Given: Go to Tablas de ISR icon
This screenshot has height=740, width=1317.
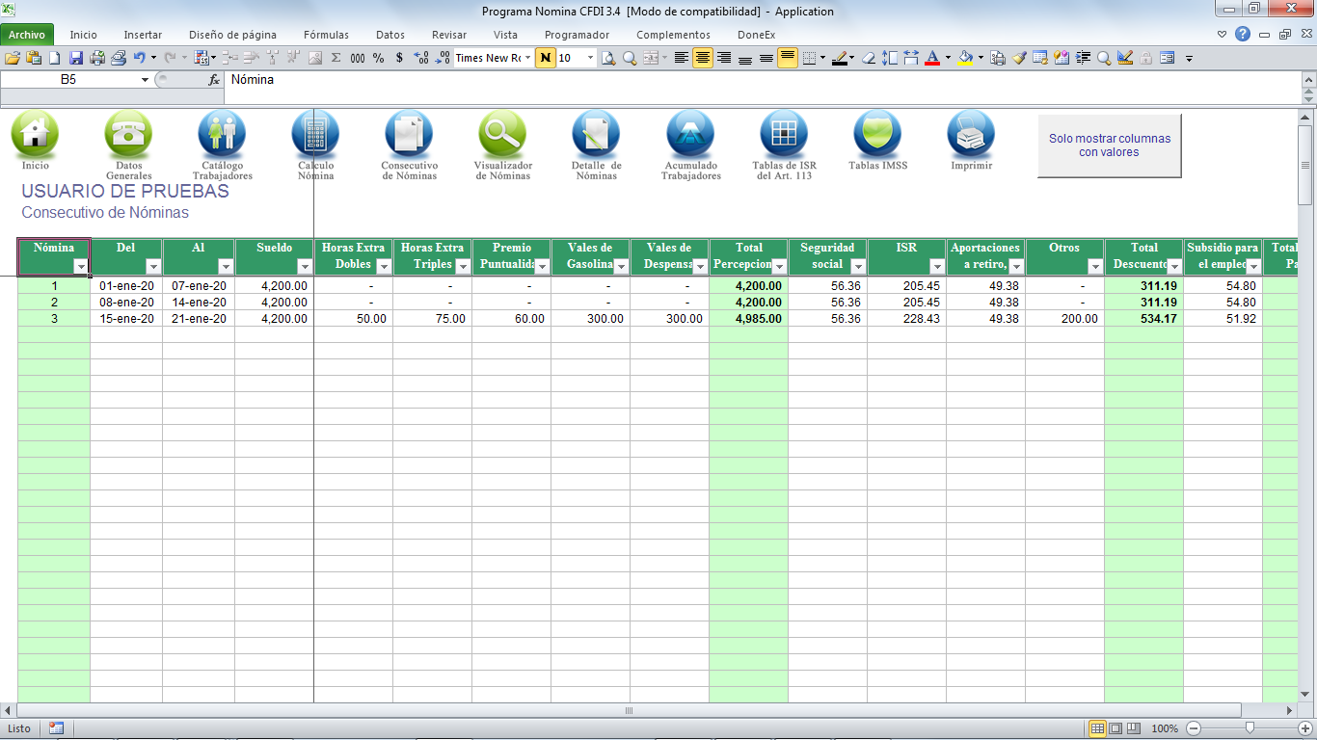Looking at the screenshot, I should click(784, 135).
